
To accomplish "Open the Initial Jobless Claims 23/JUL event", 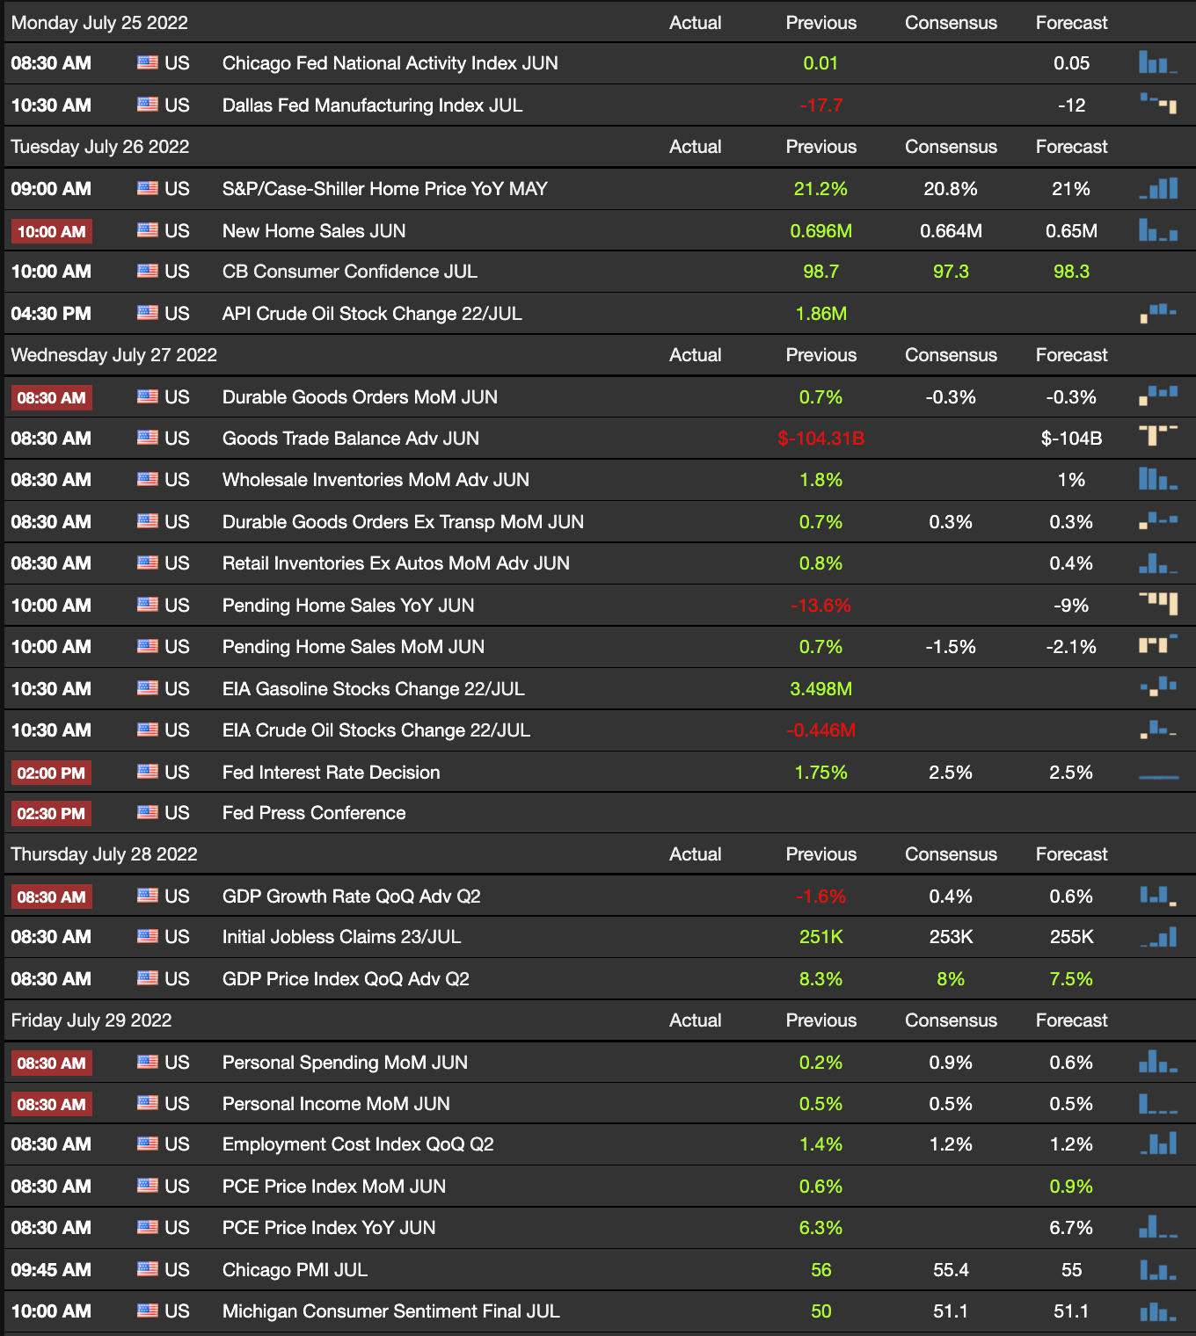I will click(341, 937).
